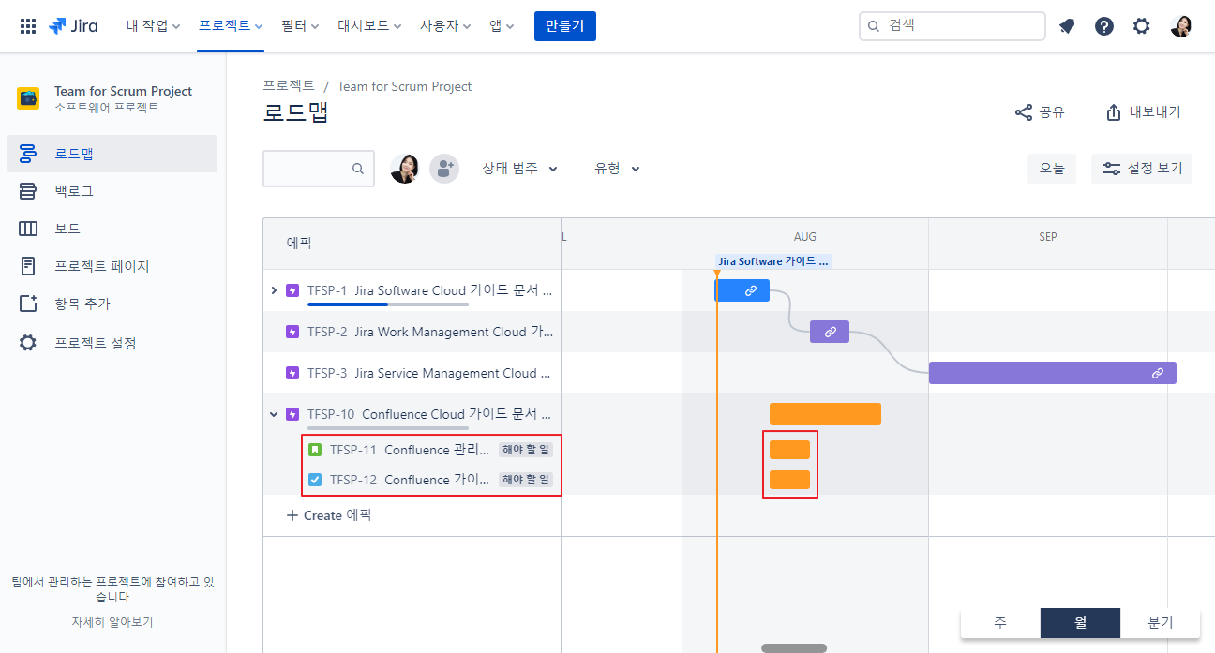Screen dimensions: 1215x653
Task: Click Create epic (Create 에픽)
Action: (x=329, y=515)
